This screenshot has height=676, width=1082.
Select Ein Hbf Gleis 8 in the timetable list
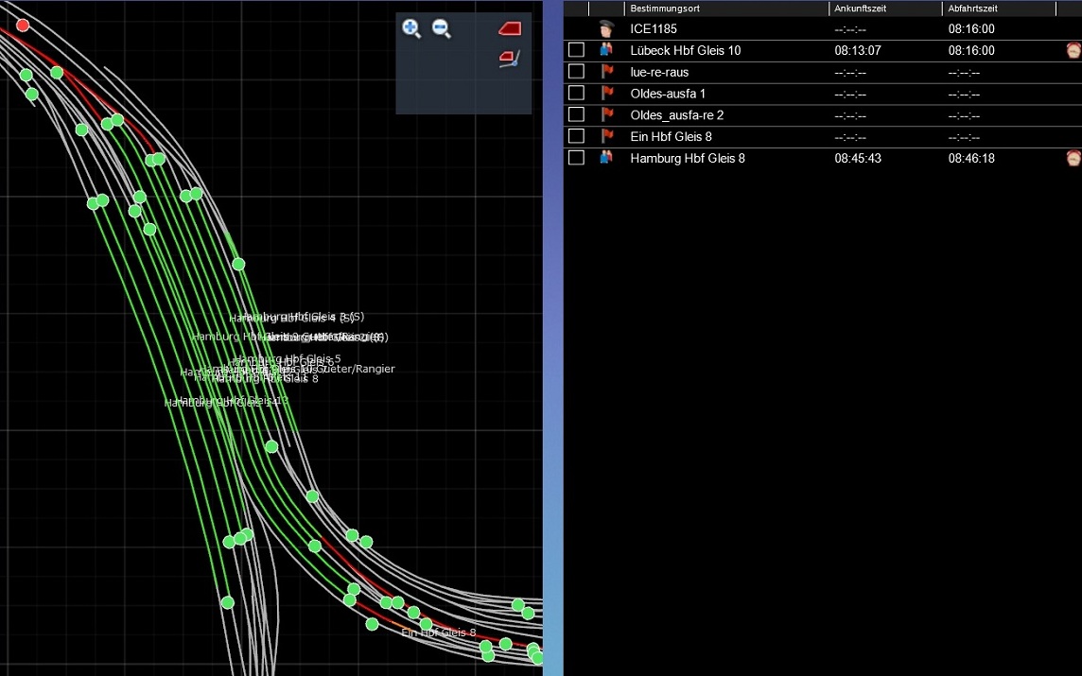tap(671, 136)
